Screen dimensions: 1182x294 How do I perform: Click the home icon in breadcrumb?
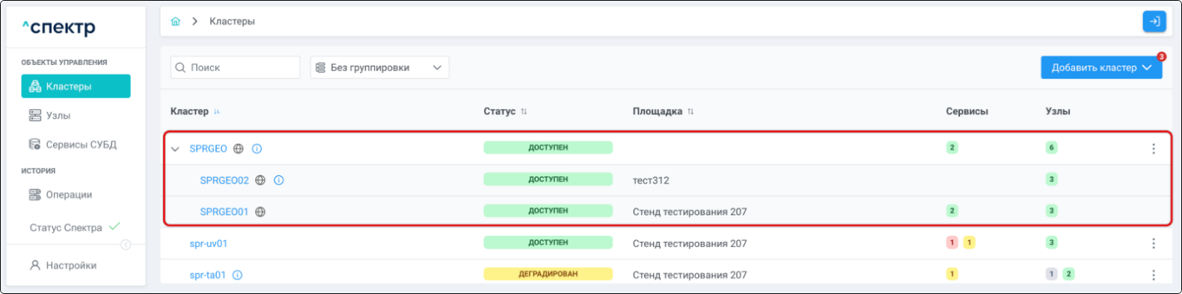[x=175, y=22]
